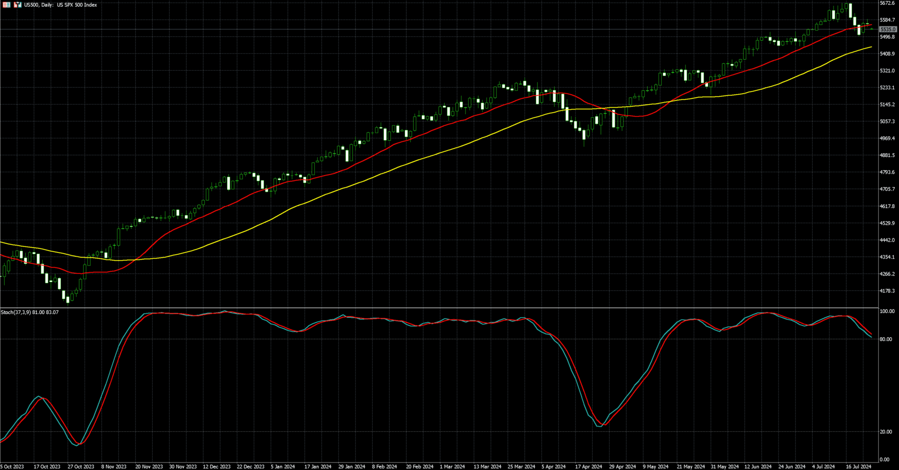
Task: Click the 13 Mar 2024 date label
Action: coord(487,467)
